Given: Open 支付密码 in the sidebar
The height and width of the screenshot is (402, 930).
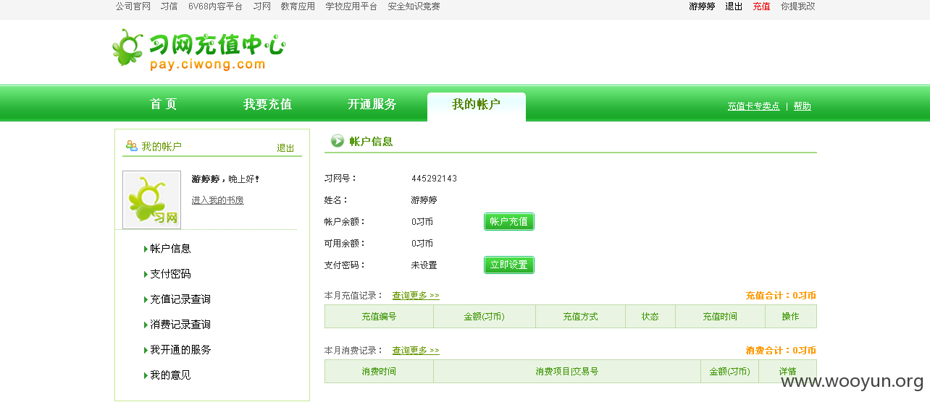Looking at the screenshot, I should 170,274.
